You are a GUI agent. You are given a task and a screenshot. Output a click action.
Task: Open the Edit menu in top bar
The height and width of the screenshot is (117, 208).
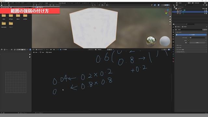click(x=8, y=3)
